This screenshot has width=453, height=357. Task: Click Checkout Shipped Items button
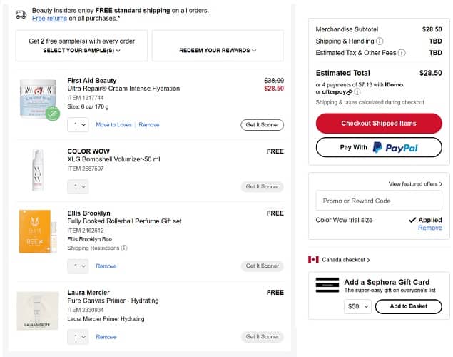point(379,123)
